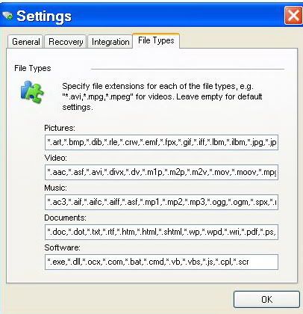Click the Software: label
Image resolution: width=303 pixels, height=314 pixels.
[62, 247]
